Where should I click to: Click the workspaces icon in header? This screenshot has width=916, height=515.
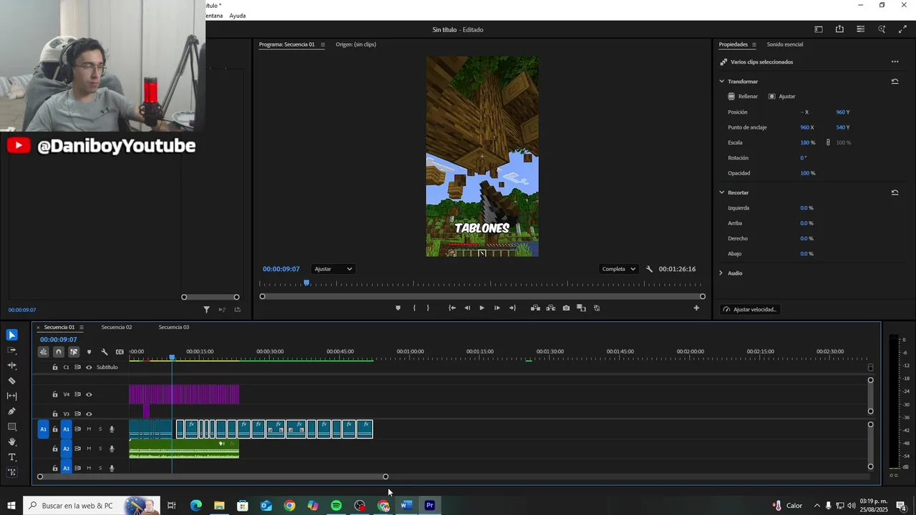pyautogui.click(x=818, y=29)
